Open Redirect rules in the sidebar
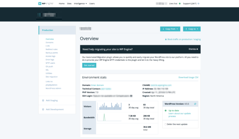 click(52, 49)
